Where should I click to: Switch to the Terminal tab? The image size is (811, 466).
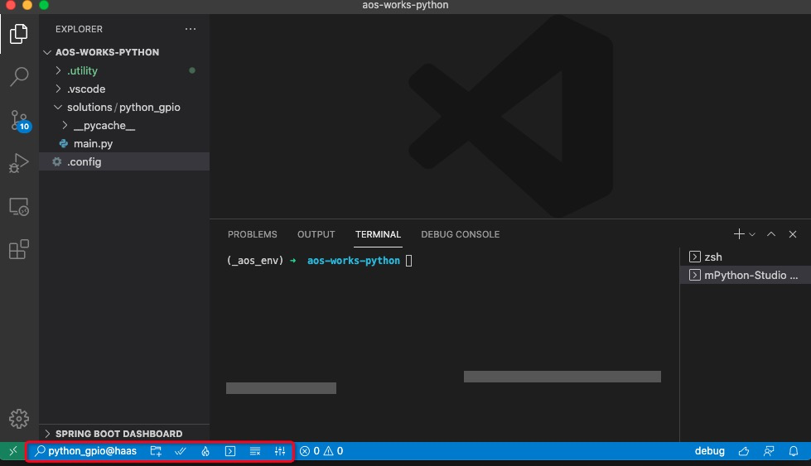[378, 234]
